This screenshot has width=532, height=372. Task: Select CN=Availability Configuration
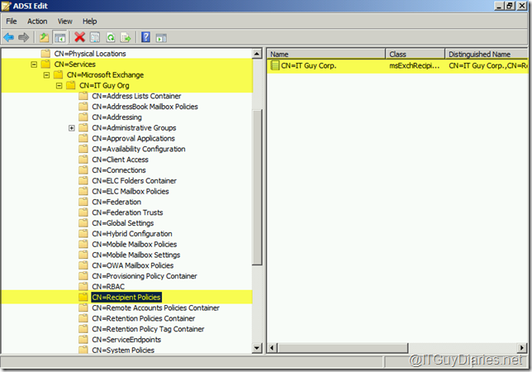point(139,149)
